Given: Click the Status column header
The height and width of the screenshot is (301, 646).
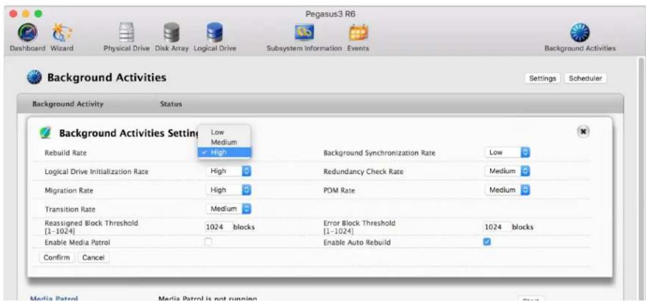Looking at the screenshot, I should (x=171, y=104).
